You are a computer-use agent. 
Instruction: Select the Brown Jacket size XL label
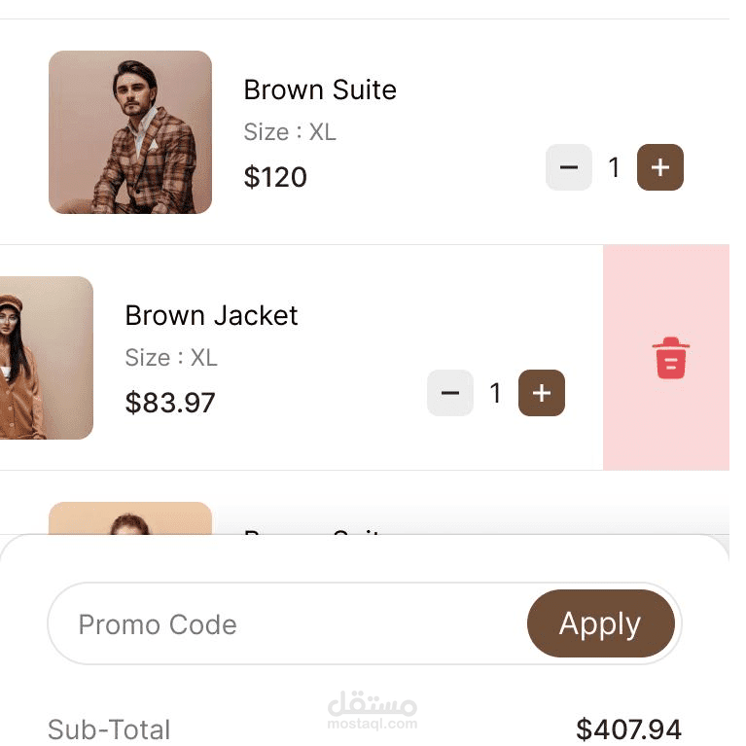[x=171, y=358]
